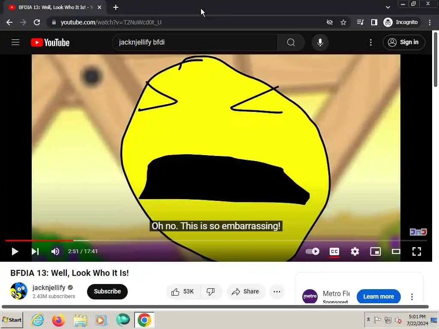This screenshot has height=329, width=439.
Task: Open the tab search chevron
Action: tap(388, 7)
